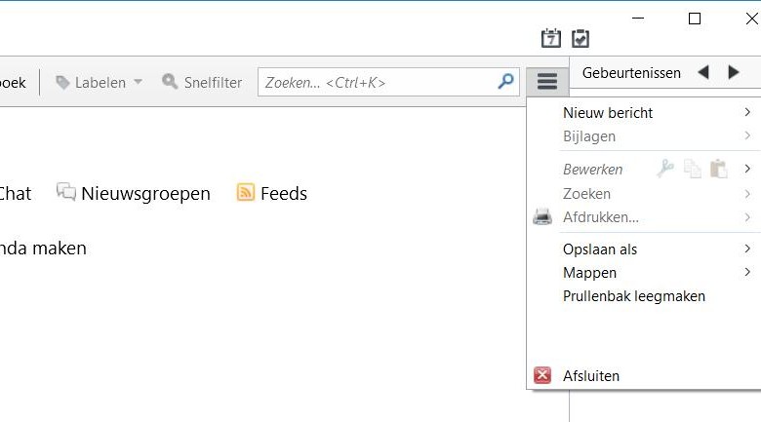Toggle the Snelfilter quick filter bar
This screenshot has height=422, width=761.
click(x=202, y=82)
